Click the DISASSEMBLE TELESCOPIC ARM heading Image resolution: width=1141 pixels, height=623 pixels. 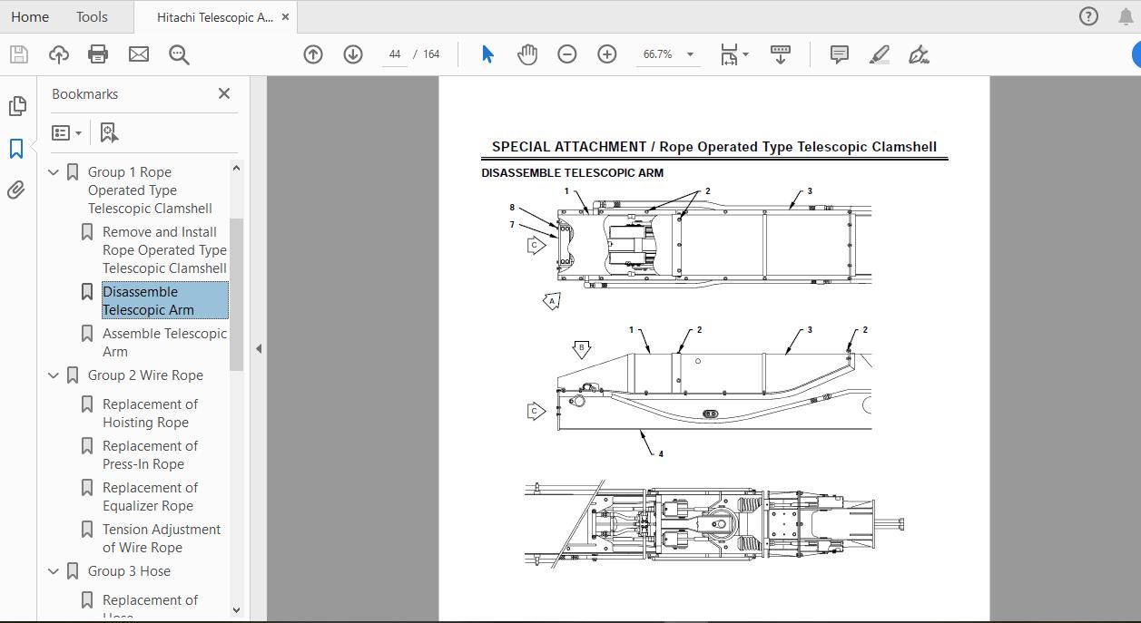pyautogui.click(x=572, y=172)
